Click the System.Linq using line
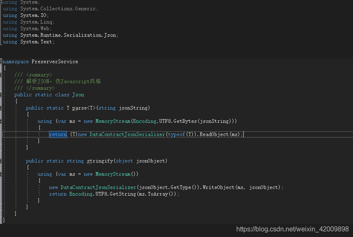Viewport: 353px width, 237px height. [x=29, y=22]
